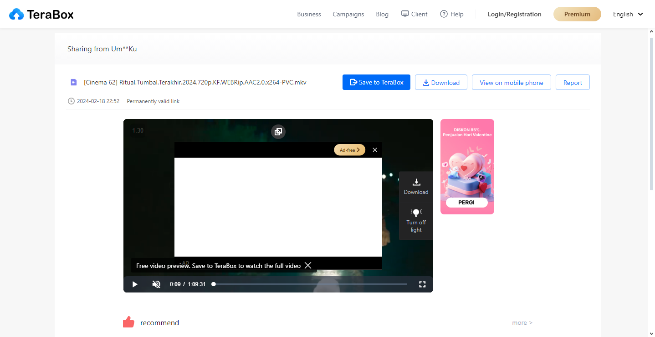
Task: Go to the Business page
Action: pos(309,14)
